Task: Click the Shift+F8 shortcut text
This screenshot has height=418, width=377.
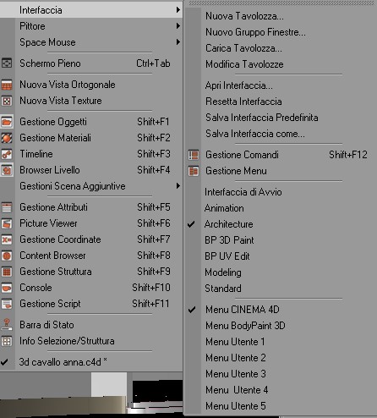Action: [x=154, y=256]
